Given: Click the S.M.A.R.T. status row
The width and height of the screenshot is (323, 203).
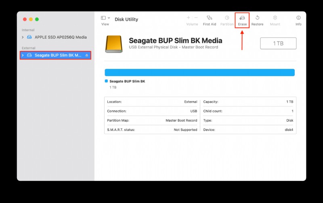Looking at the screenshot, I should 152,130.
